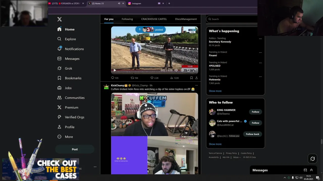Show more in Who to follow
This screenshot has width=323, height=181.
click(x=215, y=144)
